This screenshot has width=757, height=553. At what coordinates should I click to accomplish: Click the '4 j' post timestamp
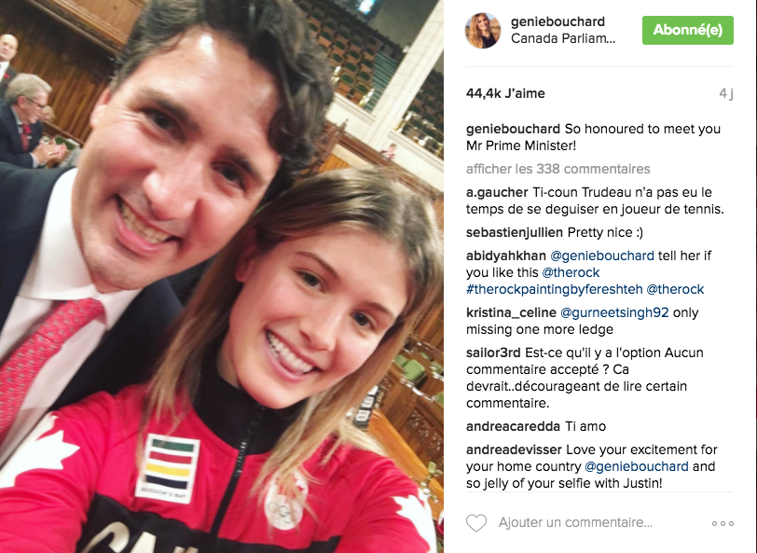pyautogui.click(x=726, y=93)
